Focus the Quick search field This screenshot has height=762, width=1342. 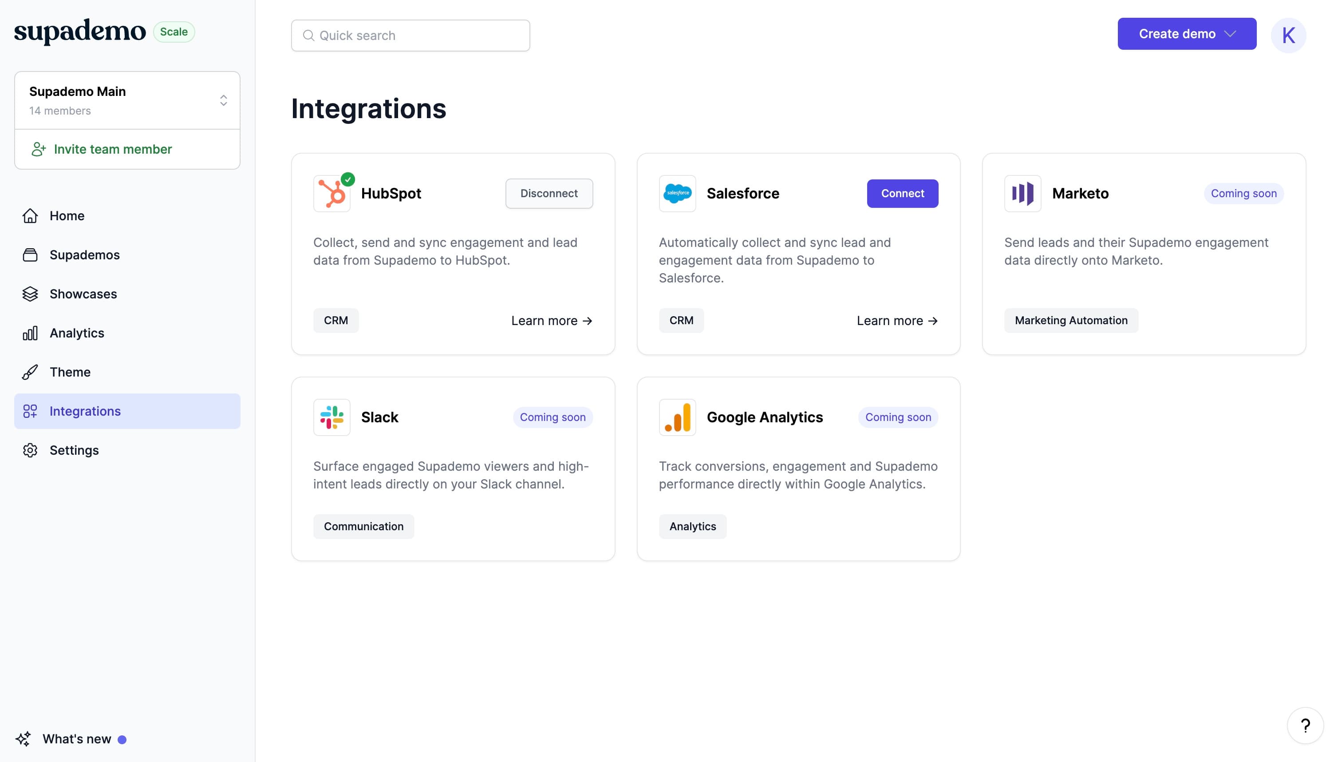[x=410, y=36]
